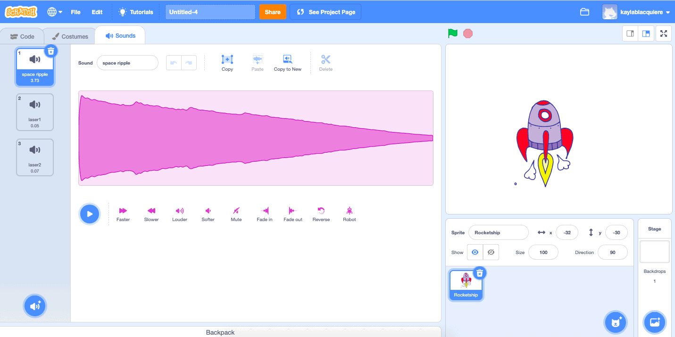
Task: Delete the space ripple sound
Action: 50,51
